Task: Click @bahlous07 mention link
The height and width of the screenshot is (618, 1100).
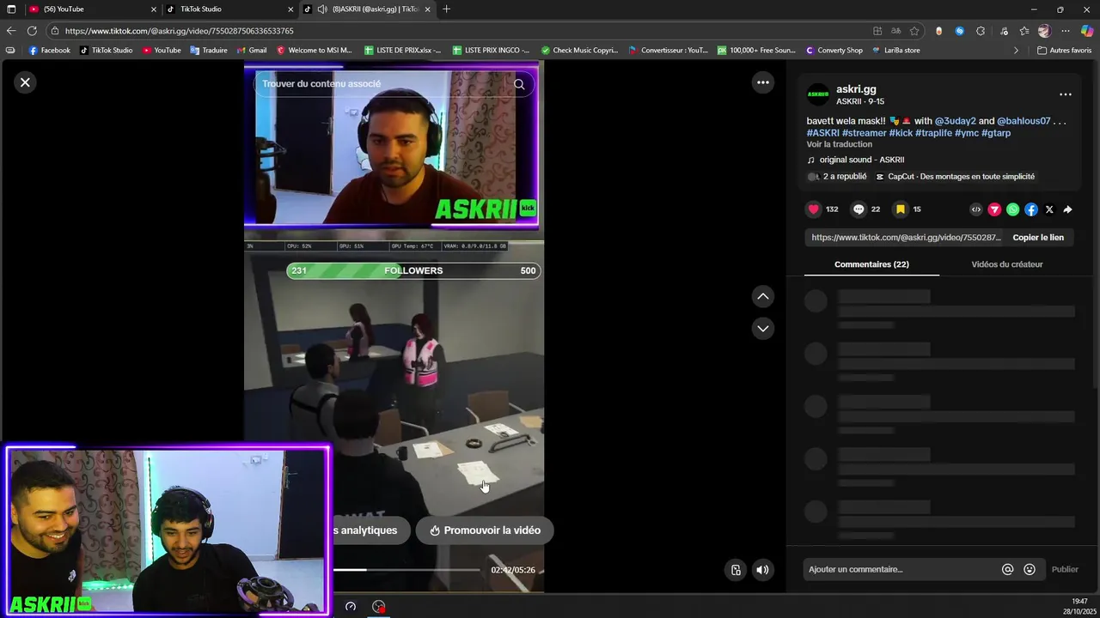Action: tap(1024, 121)
